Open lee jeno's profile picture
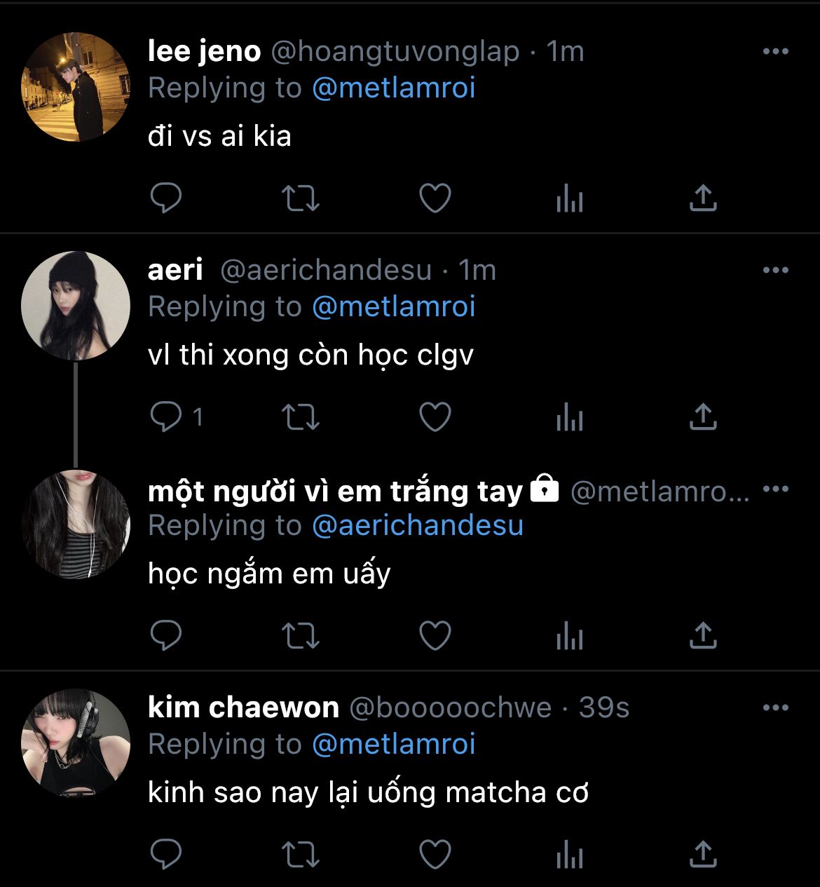 (76, 87)
